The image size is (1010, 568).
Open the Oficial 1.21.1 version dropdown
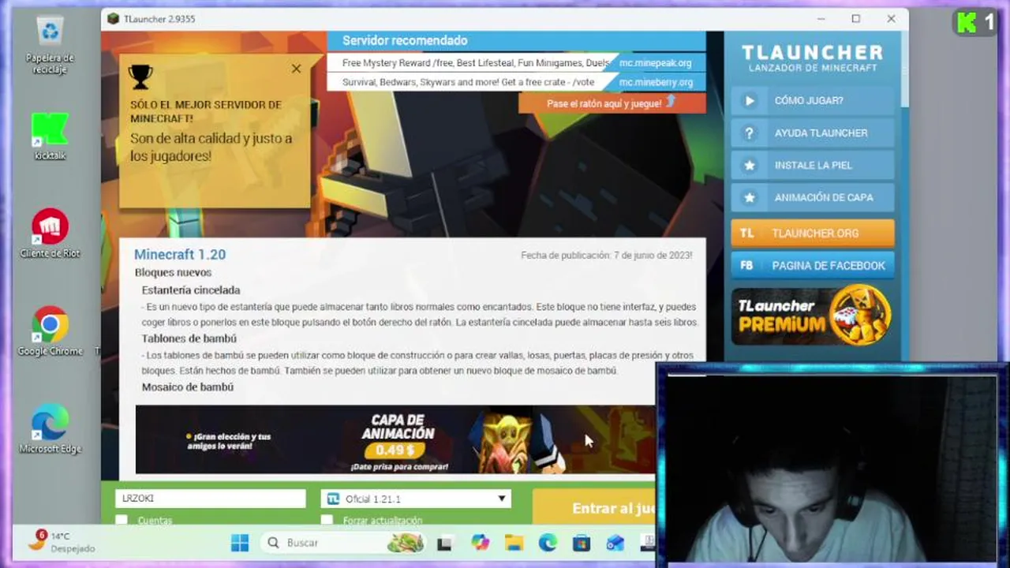tap(416, 499)
